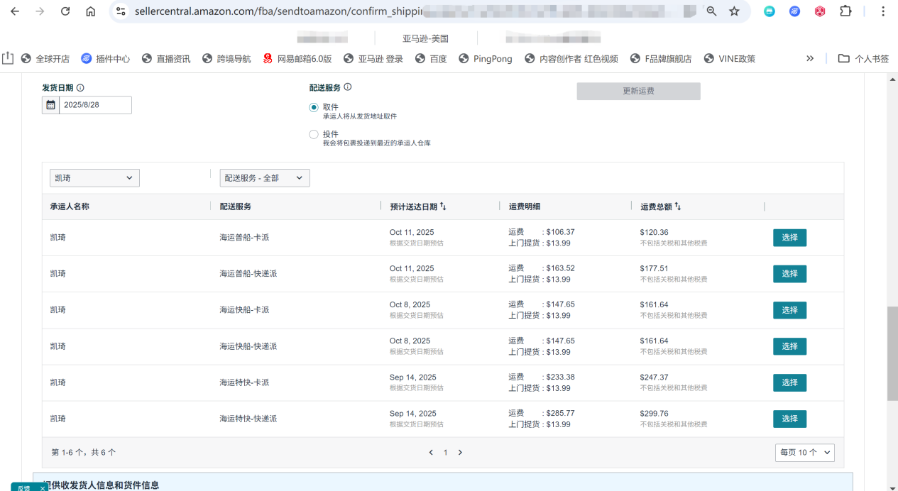
Task: Open 插件中心 bookmark
Action: coord(106,59)
